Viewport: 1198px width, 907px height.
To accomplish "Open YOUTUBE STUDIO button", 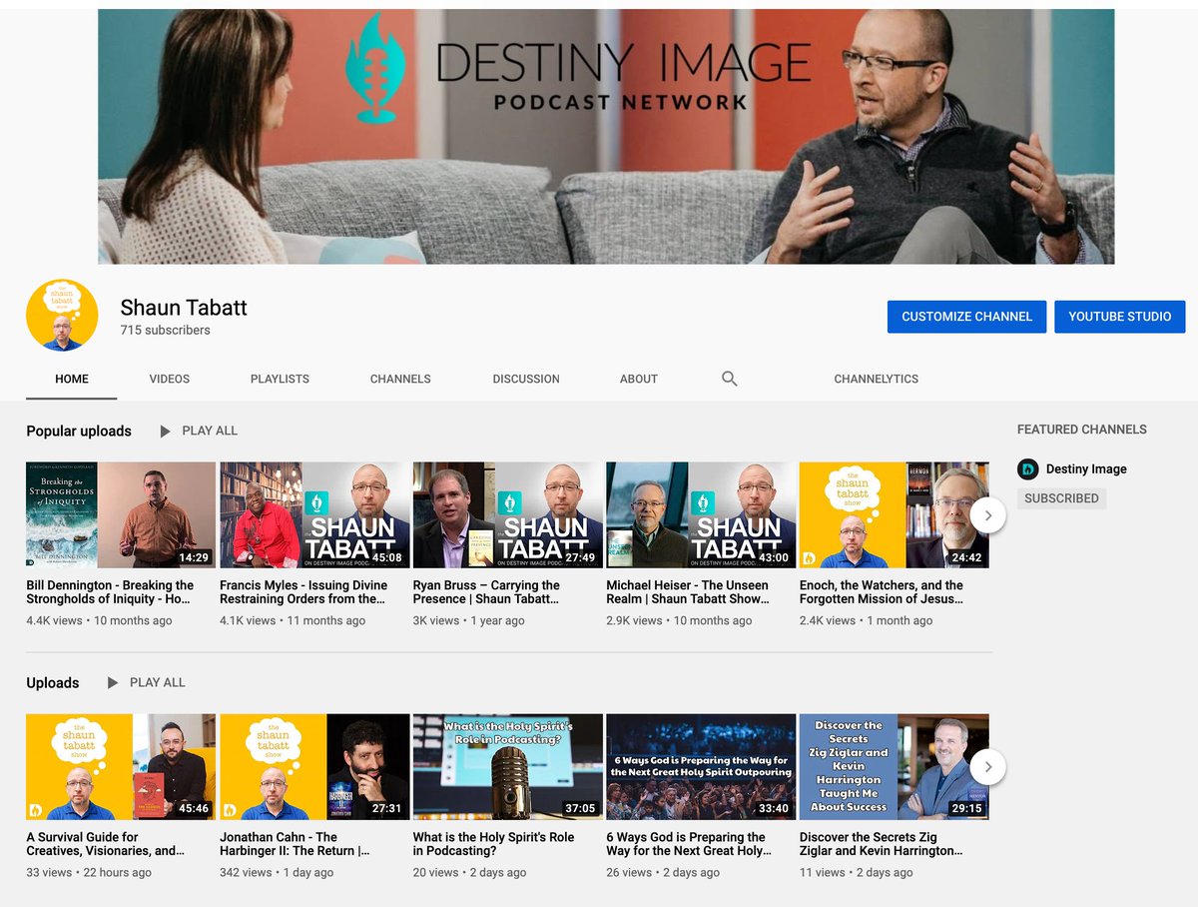I will pyautogui.click(x=1120, y=317).
